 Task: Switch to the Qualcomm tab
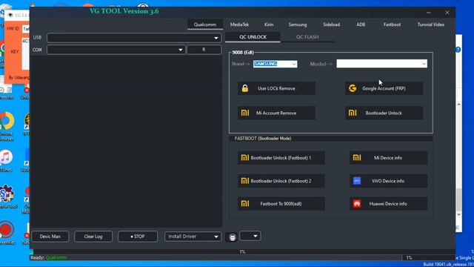[x=205, y=24]
